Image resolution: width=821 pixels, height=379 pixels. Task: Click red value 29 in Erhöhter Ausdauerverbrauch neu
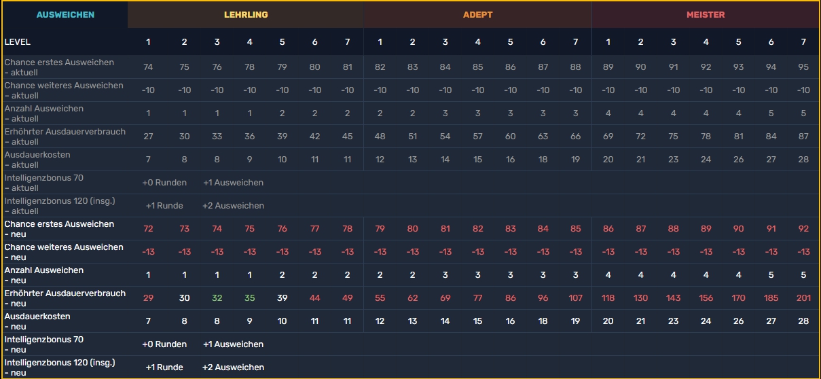coord(148,297)
